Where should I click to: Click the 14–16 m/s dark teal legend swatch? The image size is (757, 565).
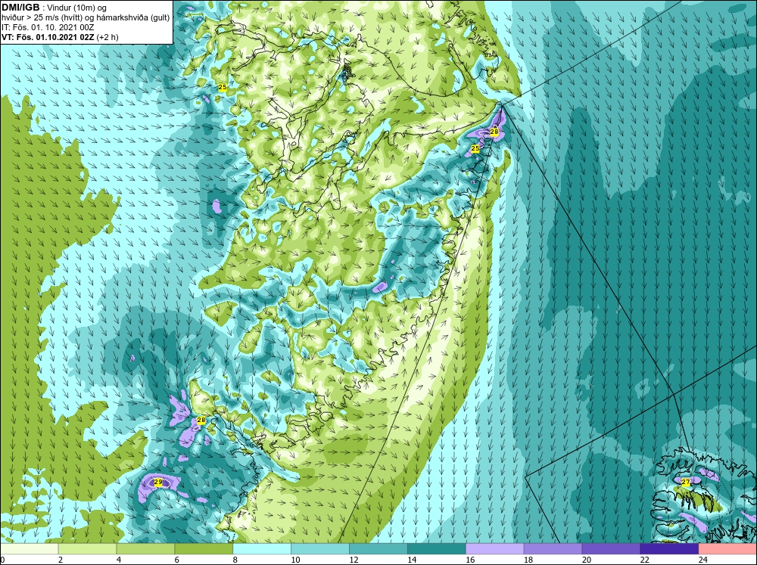coord(437,549)
